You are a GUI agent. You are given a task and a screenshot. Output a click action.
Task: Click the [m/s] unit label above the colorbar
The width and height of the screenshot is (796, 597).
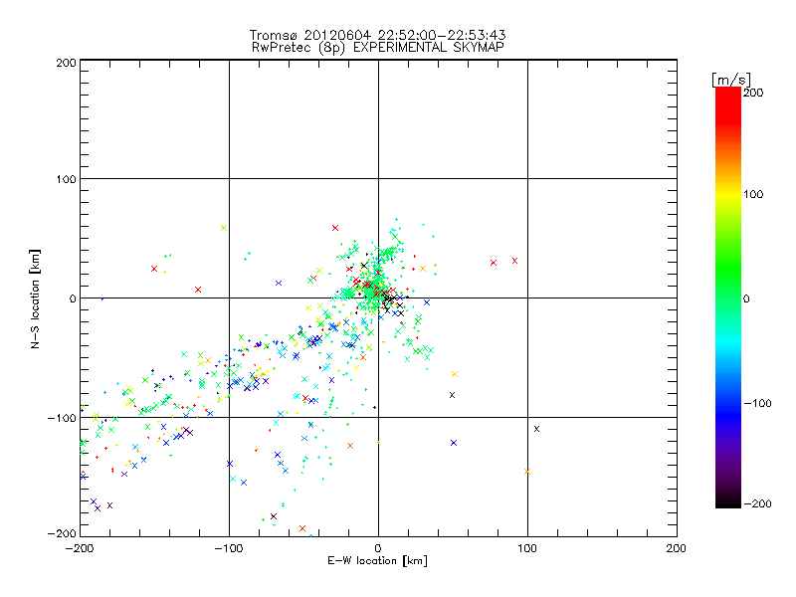click(729, 79)
